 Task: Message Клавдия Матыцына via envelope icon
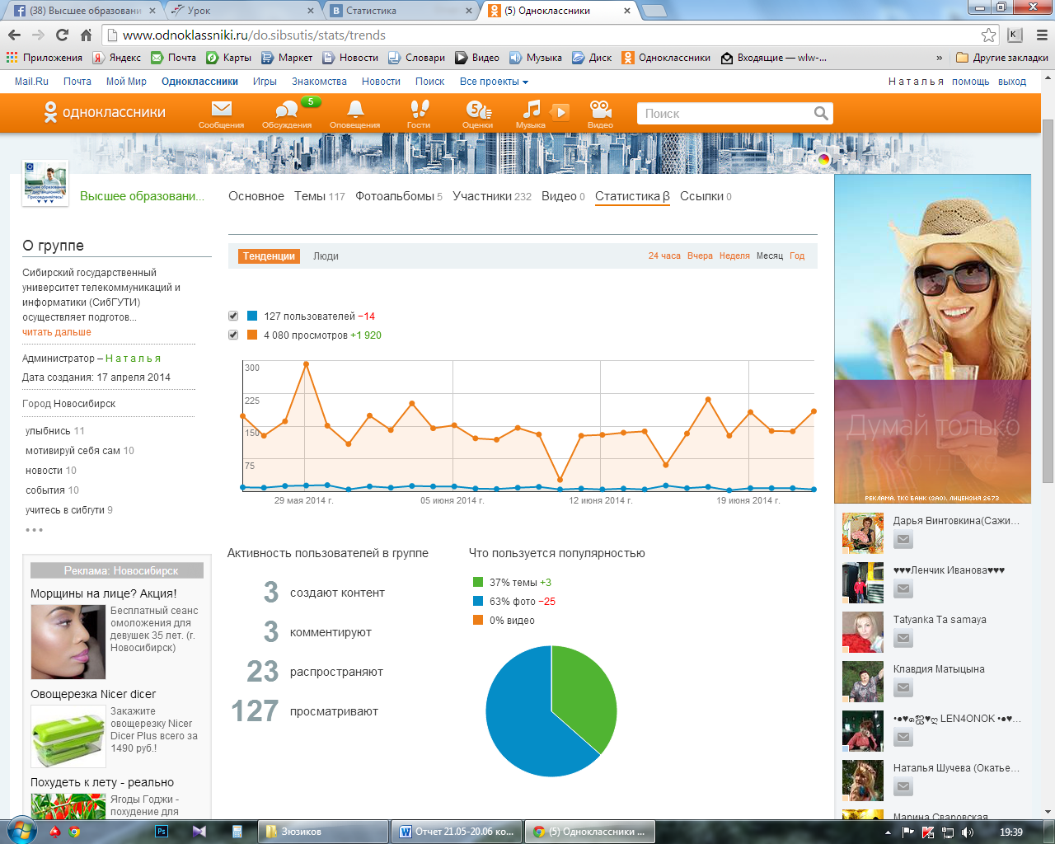pyautogui.click(x=903, y=688)
